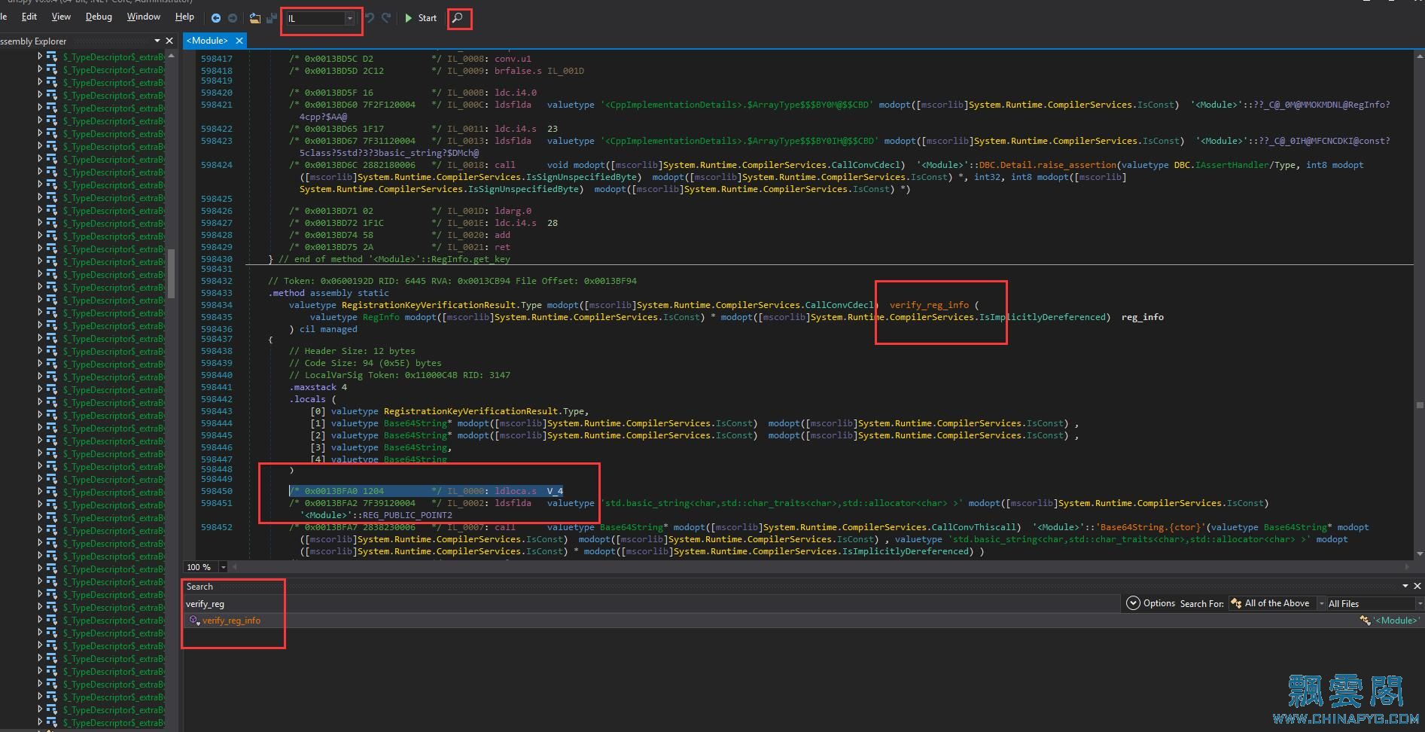The width and height of the screenshot is (1425, 732).
Task: Open the Help menu
Action: [184, 17]
